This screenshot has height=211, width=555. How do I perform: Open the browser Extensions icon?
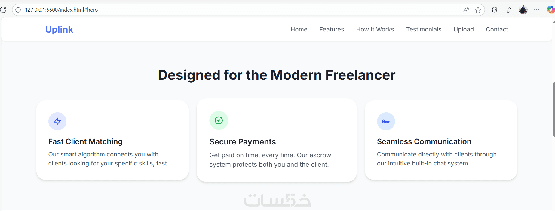click(x=494, y=10)
